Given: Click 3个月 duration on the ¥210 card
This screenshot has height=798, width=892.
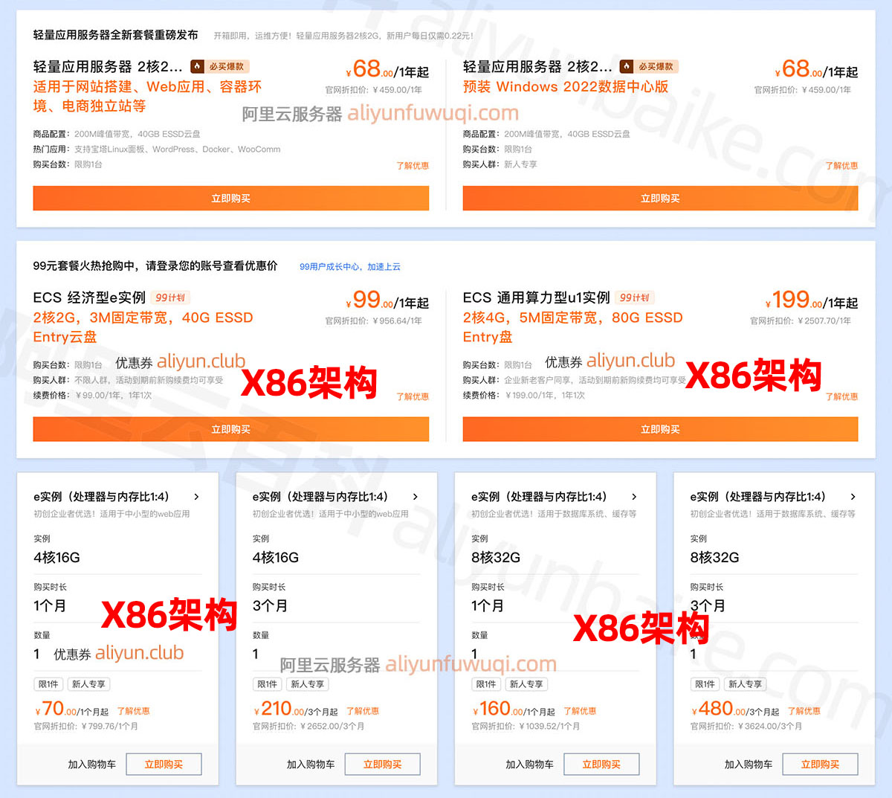Looking at the screenshot, I should point(270,605).
